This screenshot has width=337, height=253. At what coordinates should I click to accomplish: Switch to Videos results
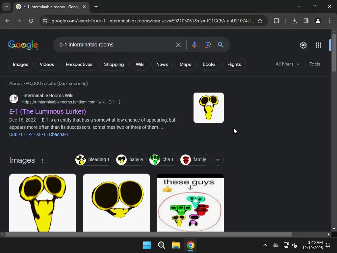click(47, 64)
